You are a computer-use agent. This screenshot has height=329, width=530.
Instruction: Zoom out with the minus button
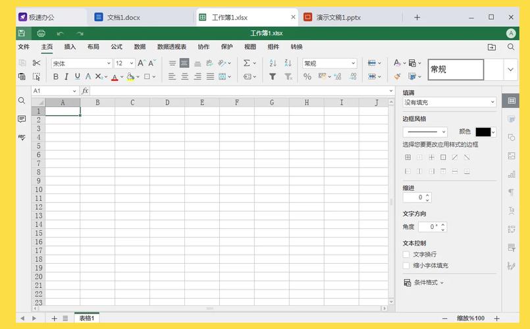pos(445,318)
